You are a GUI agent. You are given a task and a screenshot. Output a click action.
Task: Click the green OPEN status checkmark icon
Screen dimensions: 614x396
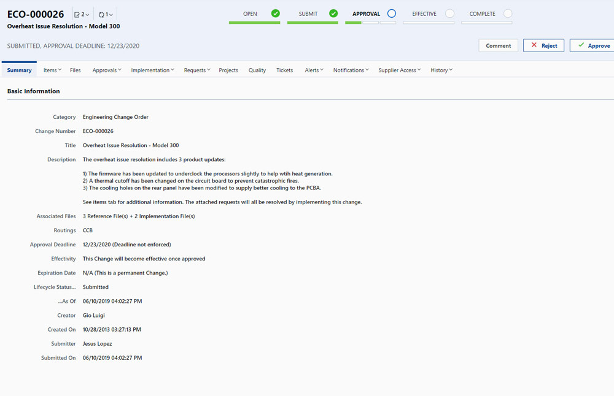[275, 12]
